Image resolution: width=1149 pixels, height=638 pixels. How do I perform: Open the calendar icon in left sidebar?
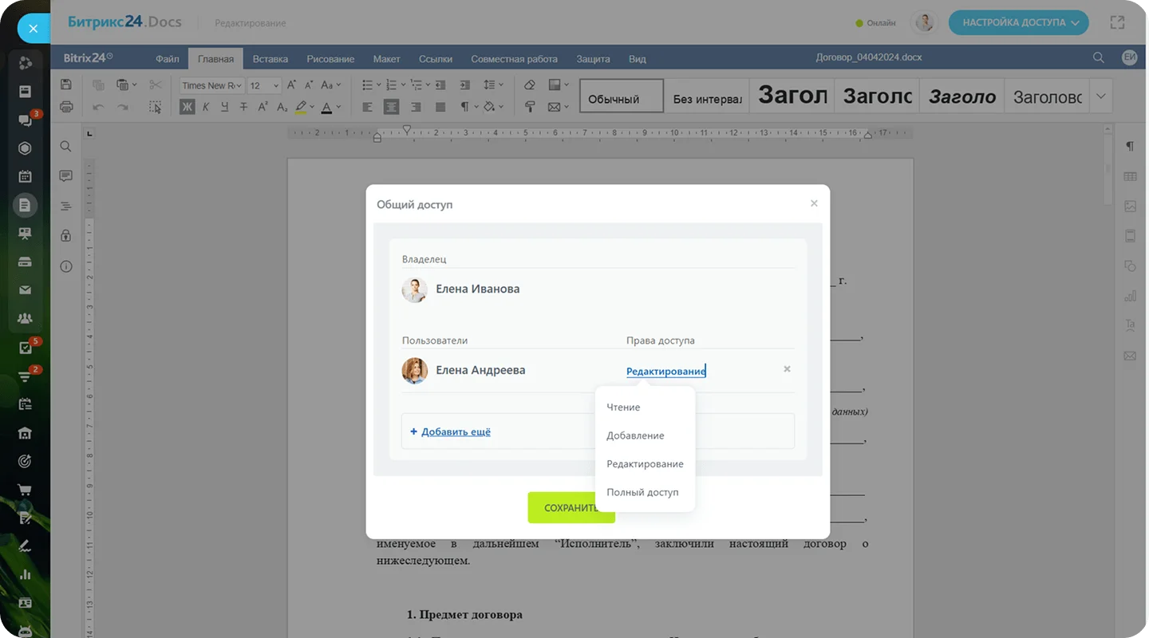25,176
